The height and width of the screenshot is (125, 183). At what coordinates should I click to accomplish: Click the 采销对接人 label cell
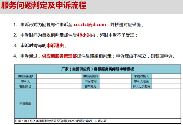point(141,76)
